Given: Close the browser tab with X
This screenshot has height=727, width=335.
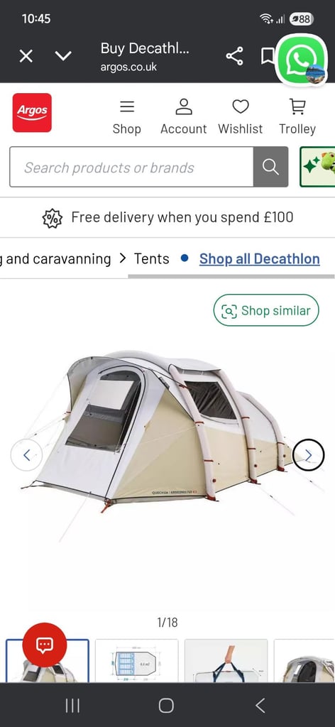Looking at the screenshot, I should [26, 57].
